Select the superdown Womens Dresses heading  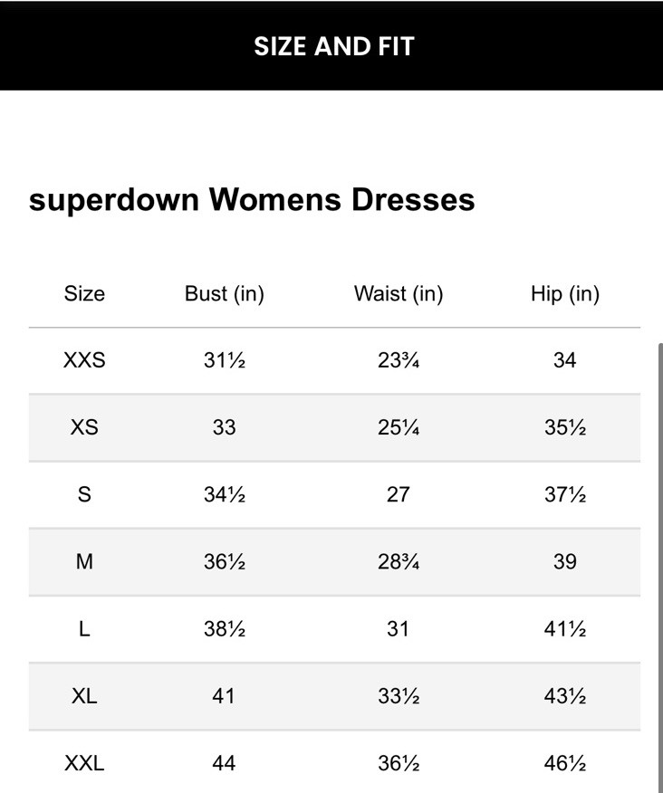(252, 199)
